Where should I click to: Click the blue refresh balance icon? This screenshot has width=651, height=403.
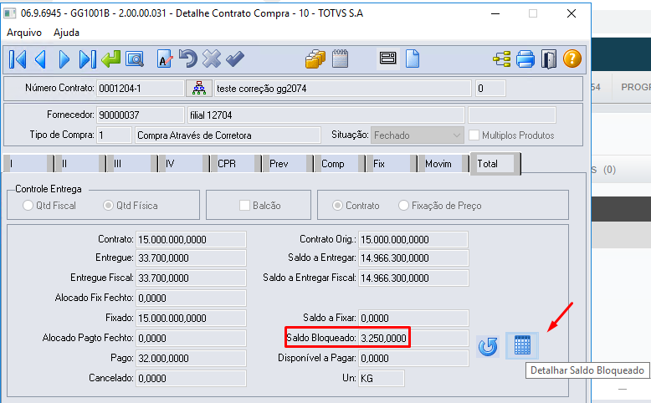(x=488, y=346)
